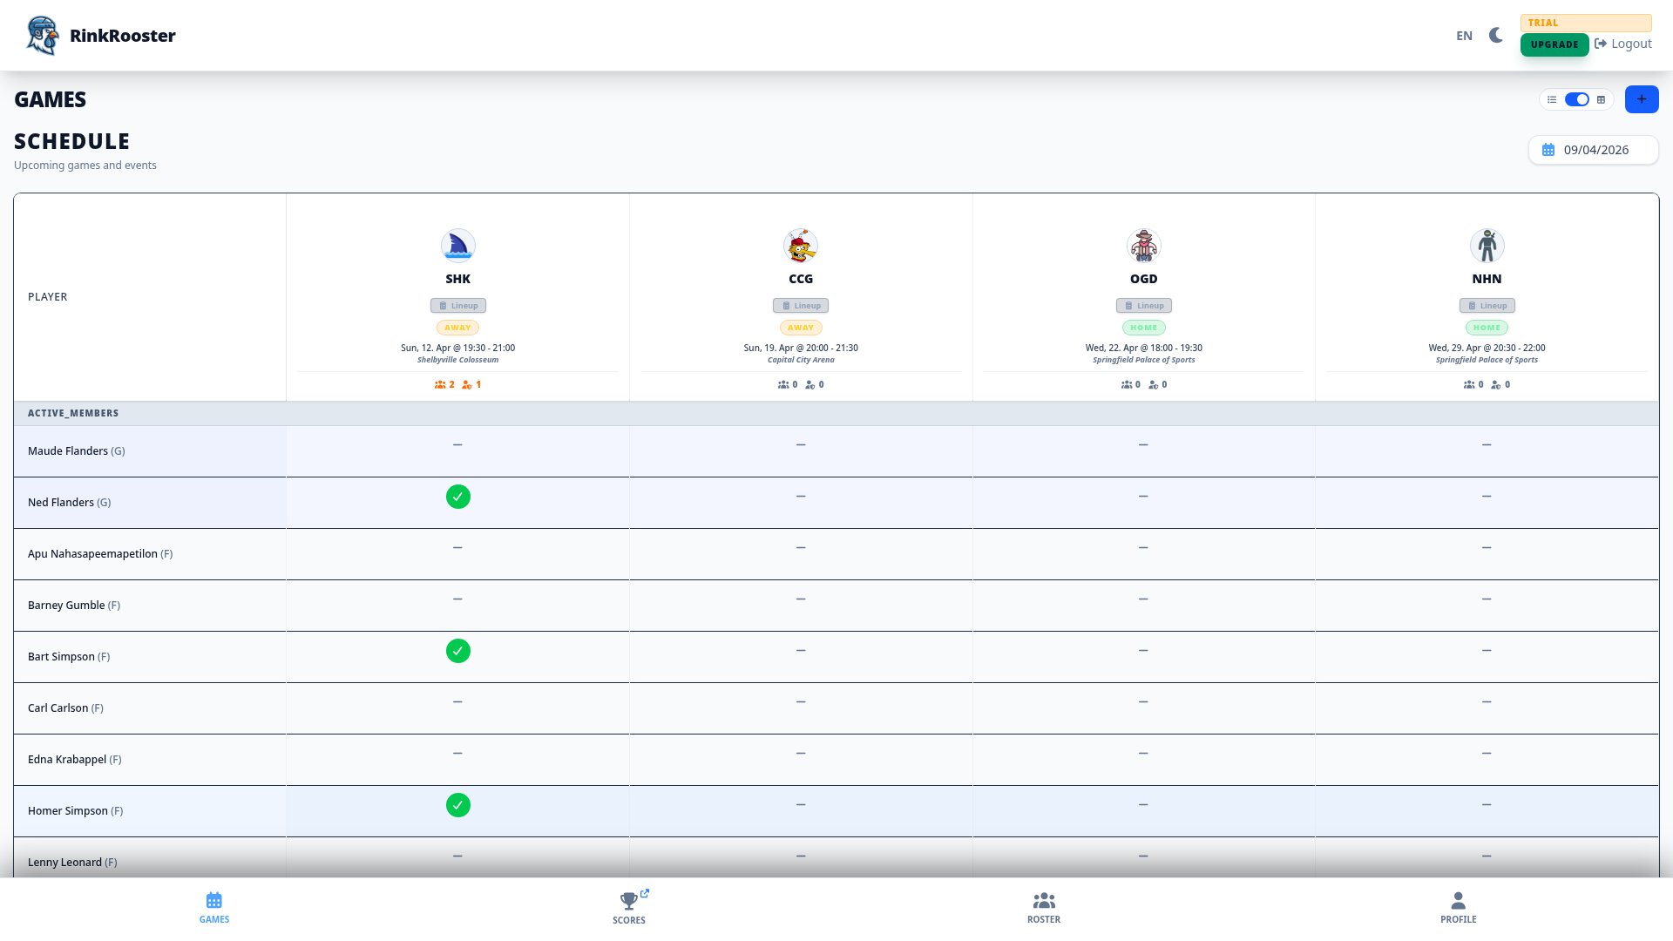The height and width of the screenshot is (941, 1673).
Task: Click the SHK shark team logo
Action: [x=457, y=246]
